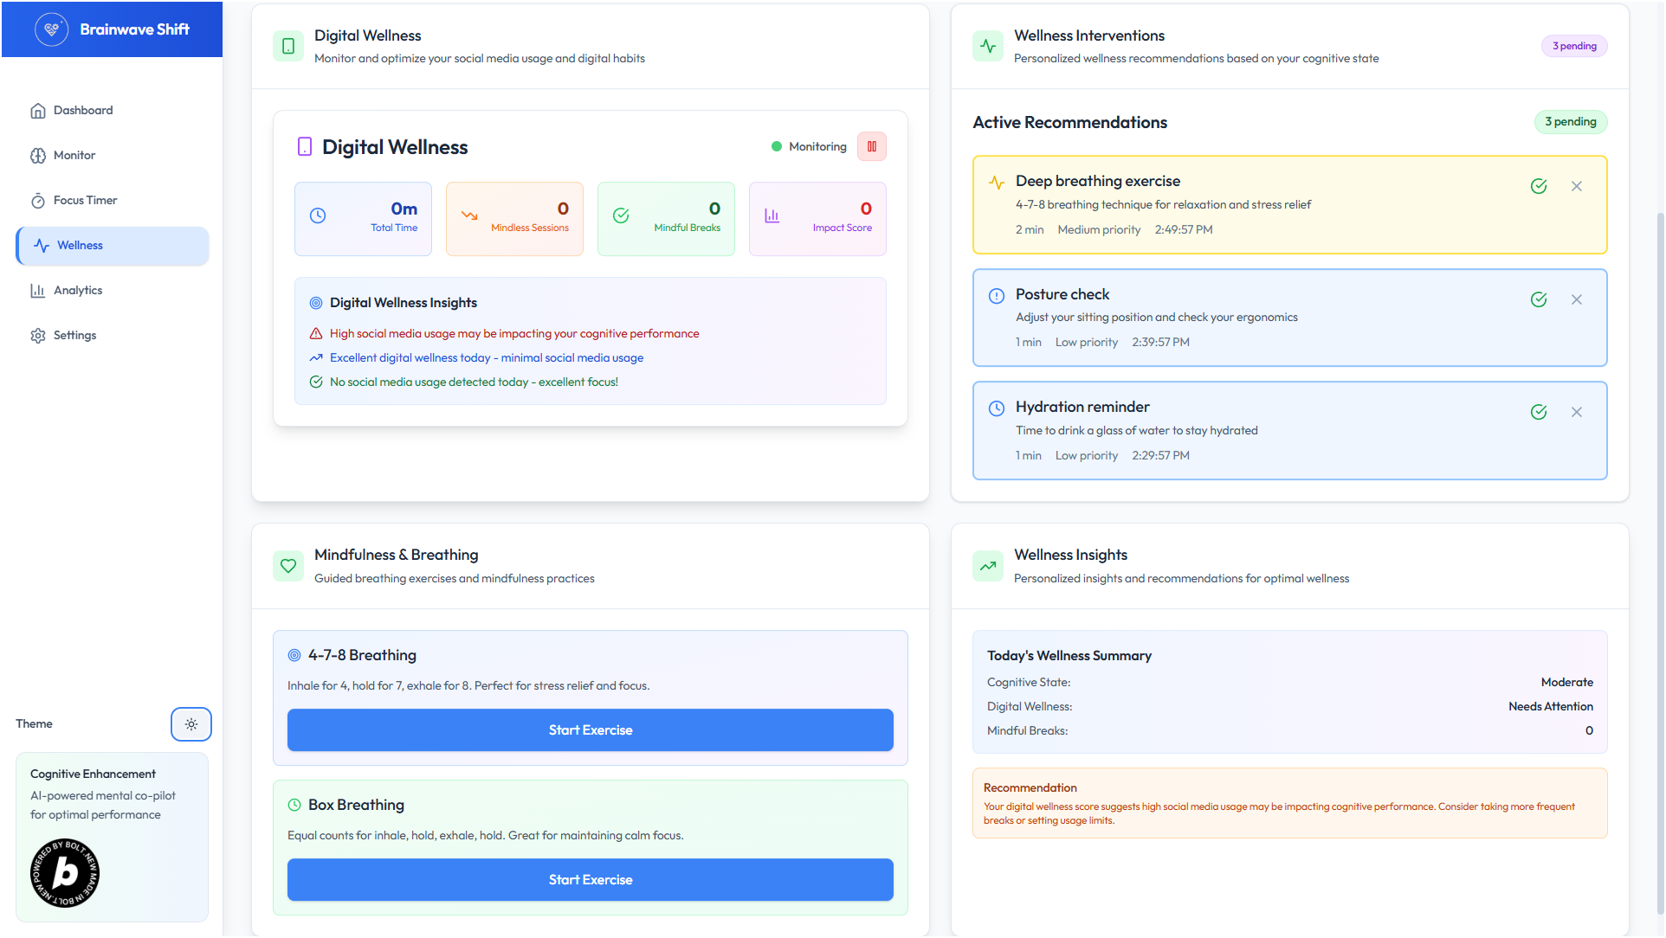Screen dimensions: 1666x938
Task: Click the Powered by Bolt badge
Action: coord(65,872)
